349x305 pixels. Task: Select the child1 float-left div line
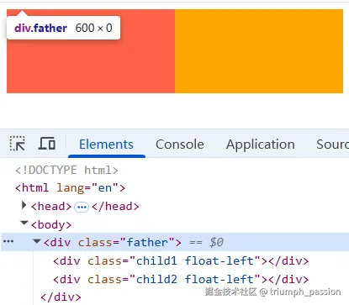point(181,261)
